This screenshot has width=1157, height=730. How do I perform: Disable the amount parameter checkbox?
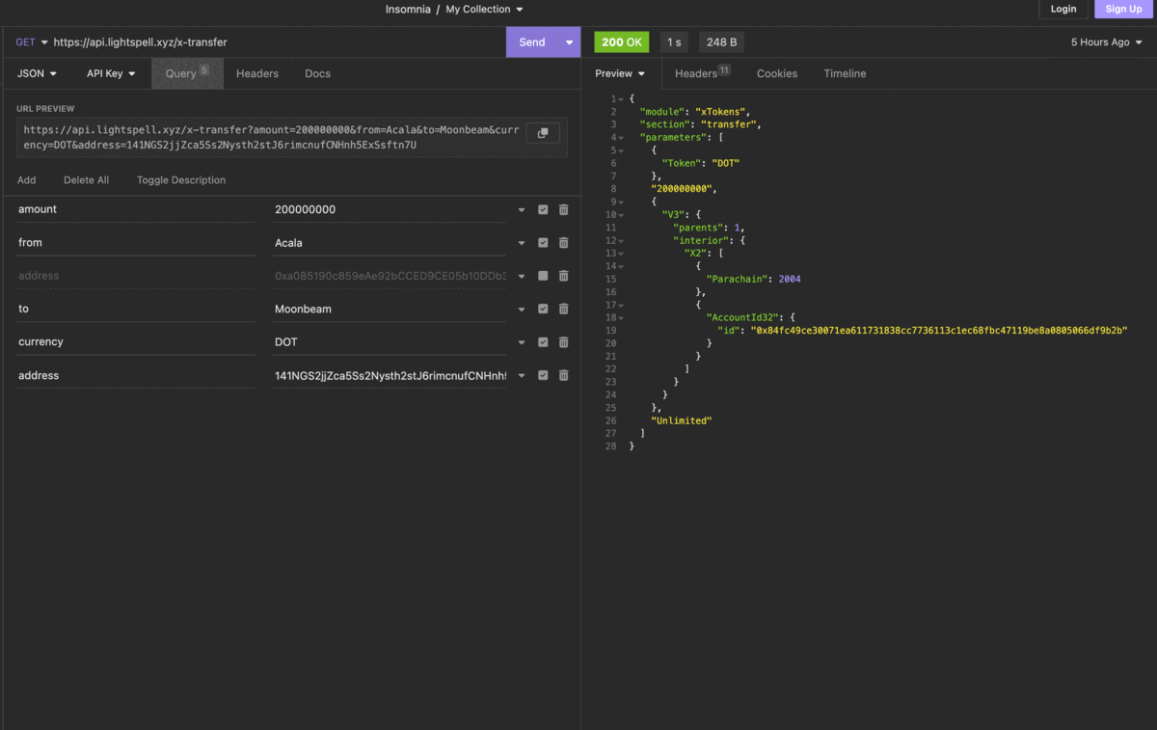tap(543, 209)
